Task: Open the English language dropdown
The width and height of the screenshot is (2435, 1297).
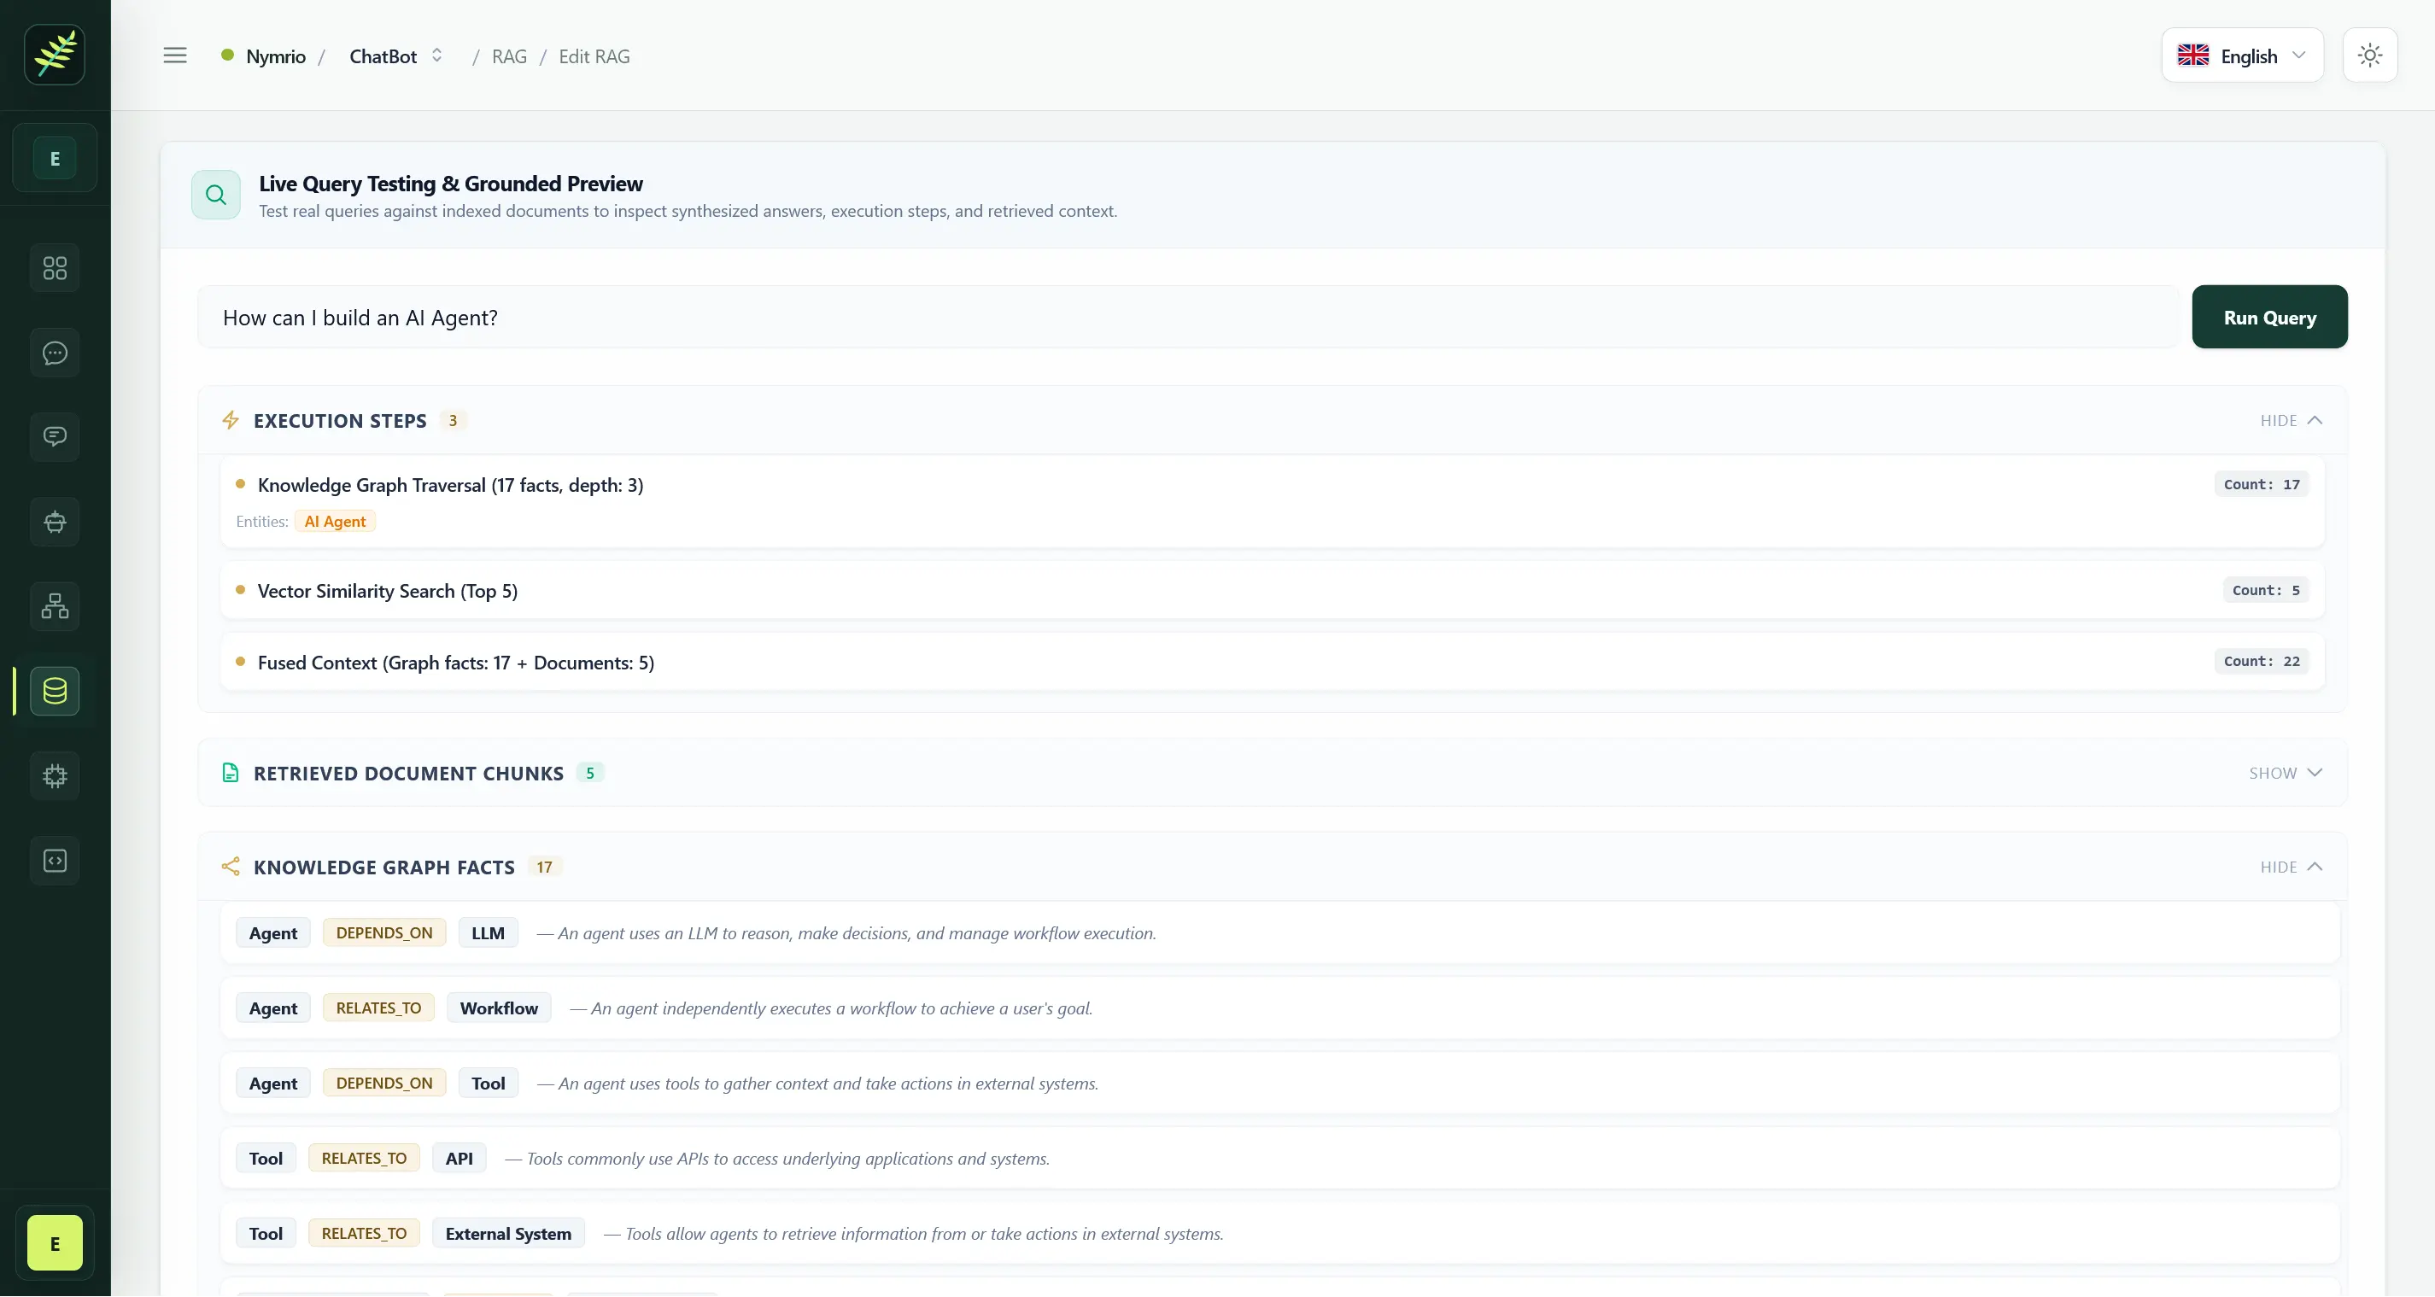Action: (2242, 56)
